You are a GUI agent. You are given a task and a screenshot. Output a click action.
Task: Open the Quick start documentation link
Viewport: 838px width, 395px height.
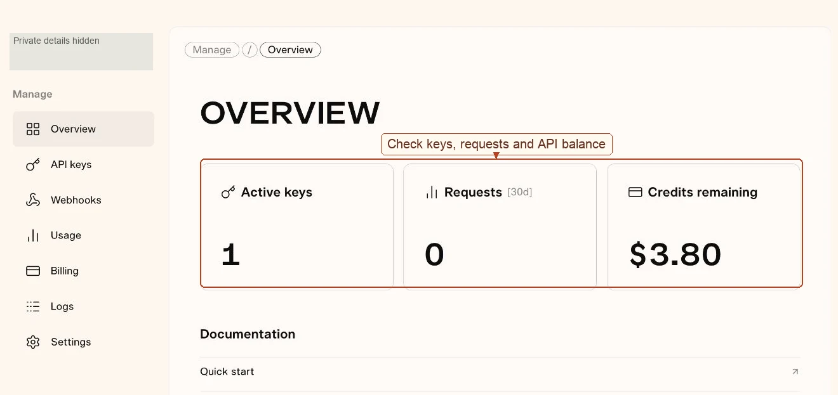tap(500, 372)
